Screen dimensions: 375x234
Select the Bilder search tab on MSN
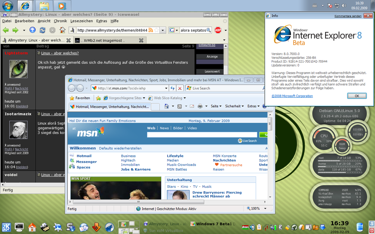point(178,128)
